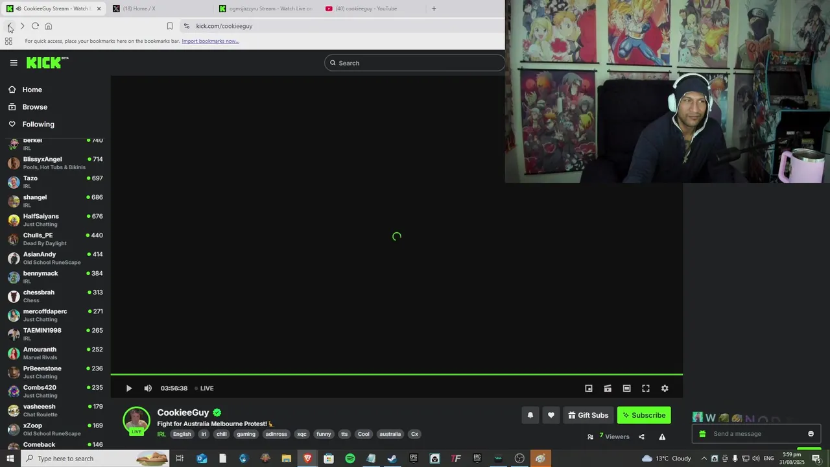
Task: Open Browse in Kick sidebar
Action: 34,107
